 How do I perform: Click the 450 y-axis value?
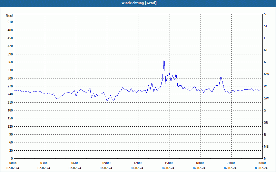[x=10, y=38]
